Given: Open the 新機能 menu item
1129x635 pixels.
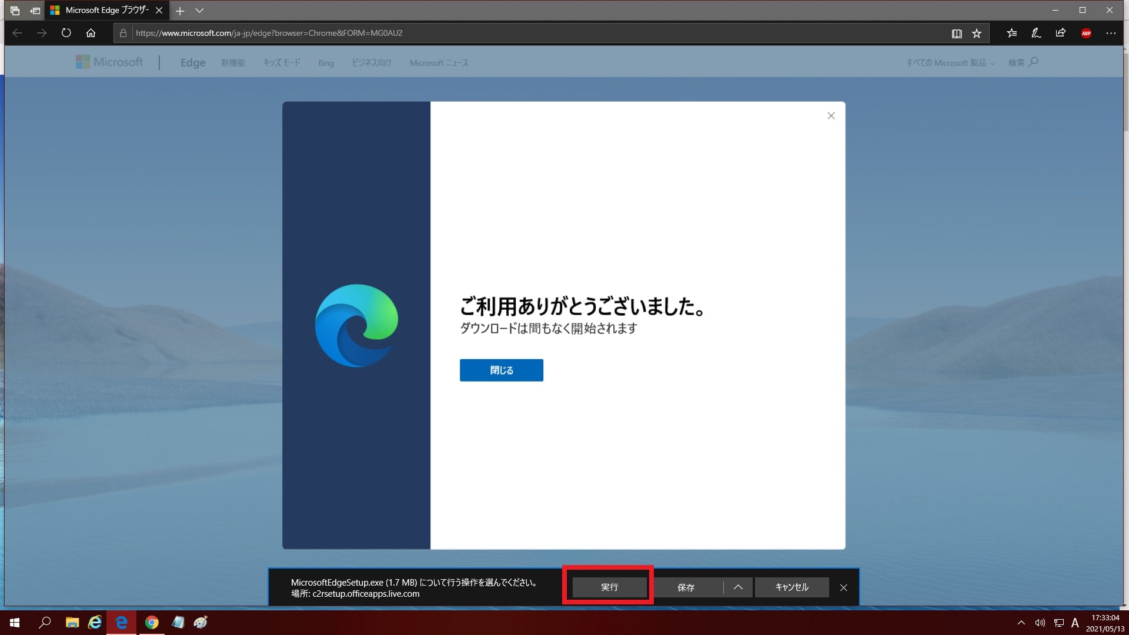Looking at the screenshot, I should click(x=233, y=63).
